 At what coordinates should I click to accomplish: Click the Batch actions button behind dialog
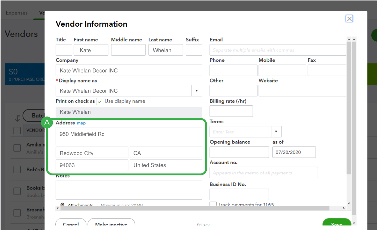click(34, 116)
